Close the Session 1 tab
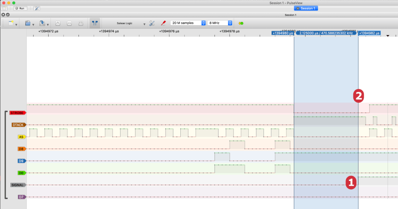 pyautogui.click(x=298, y=8)
